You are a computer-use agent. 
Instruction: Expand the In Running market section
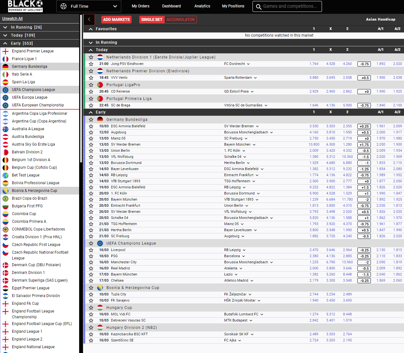pyautogui.click(x=91, y=42)
